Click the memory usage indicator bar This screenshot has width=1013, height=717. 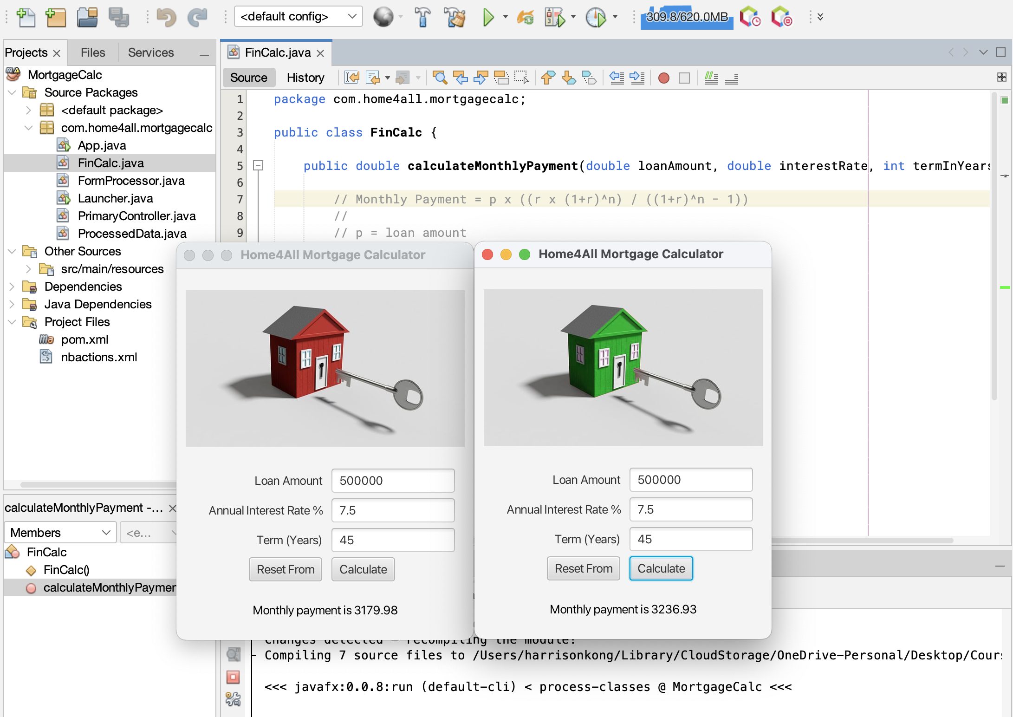point(687,17)
